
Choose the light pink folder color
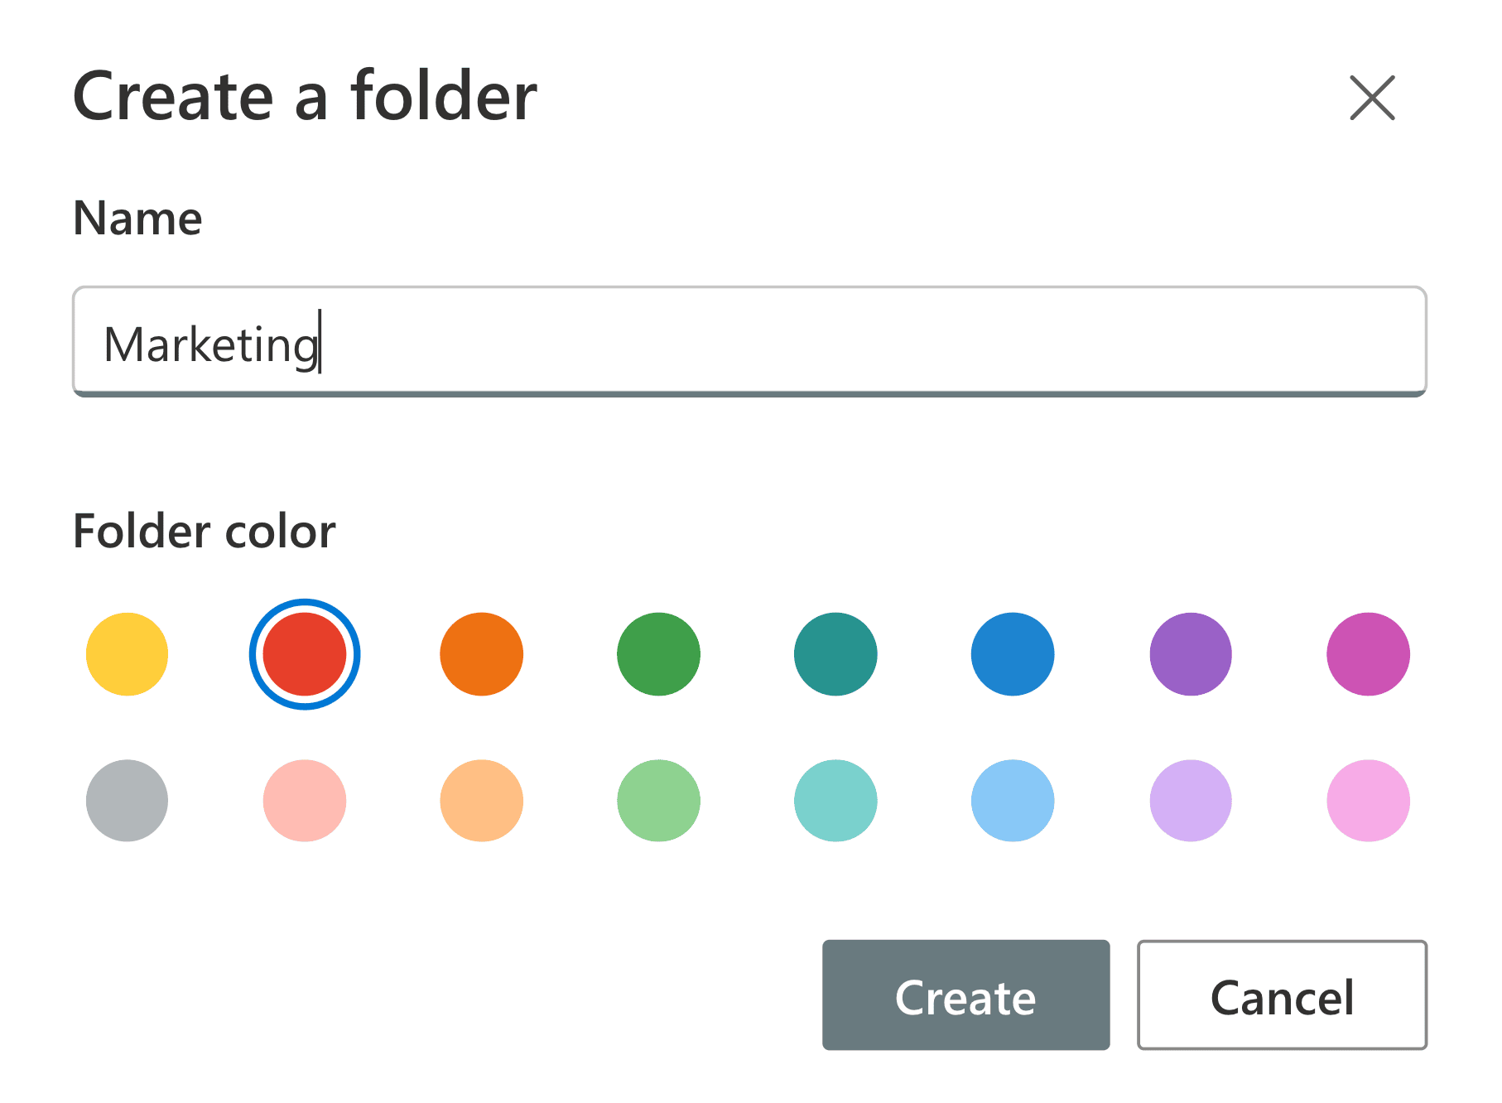pyautogui.click(x=303, y=801)
